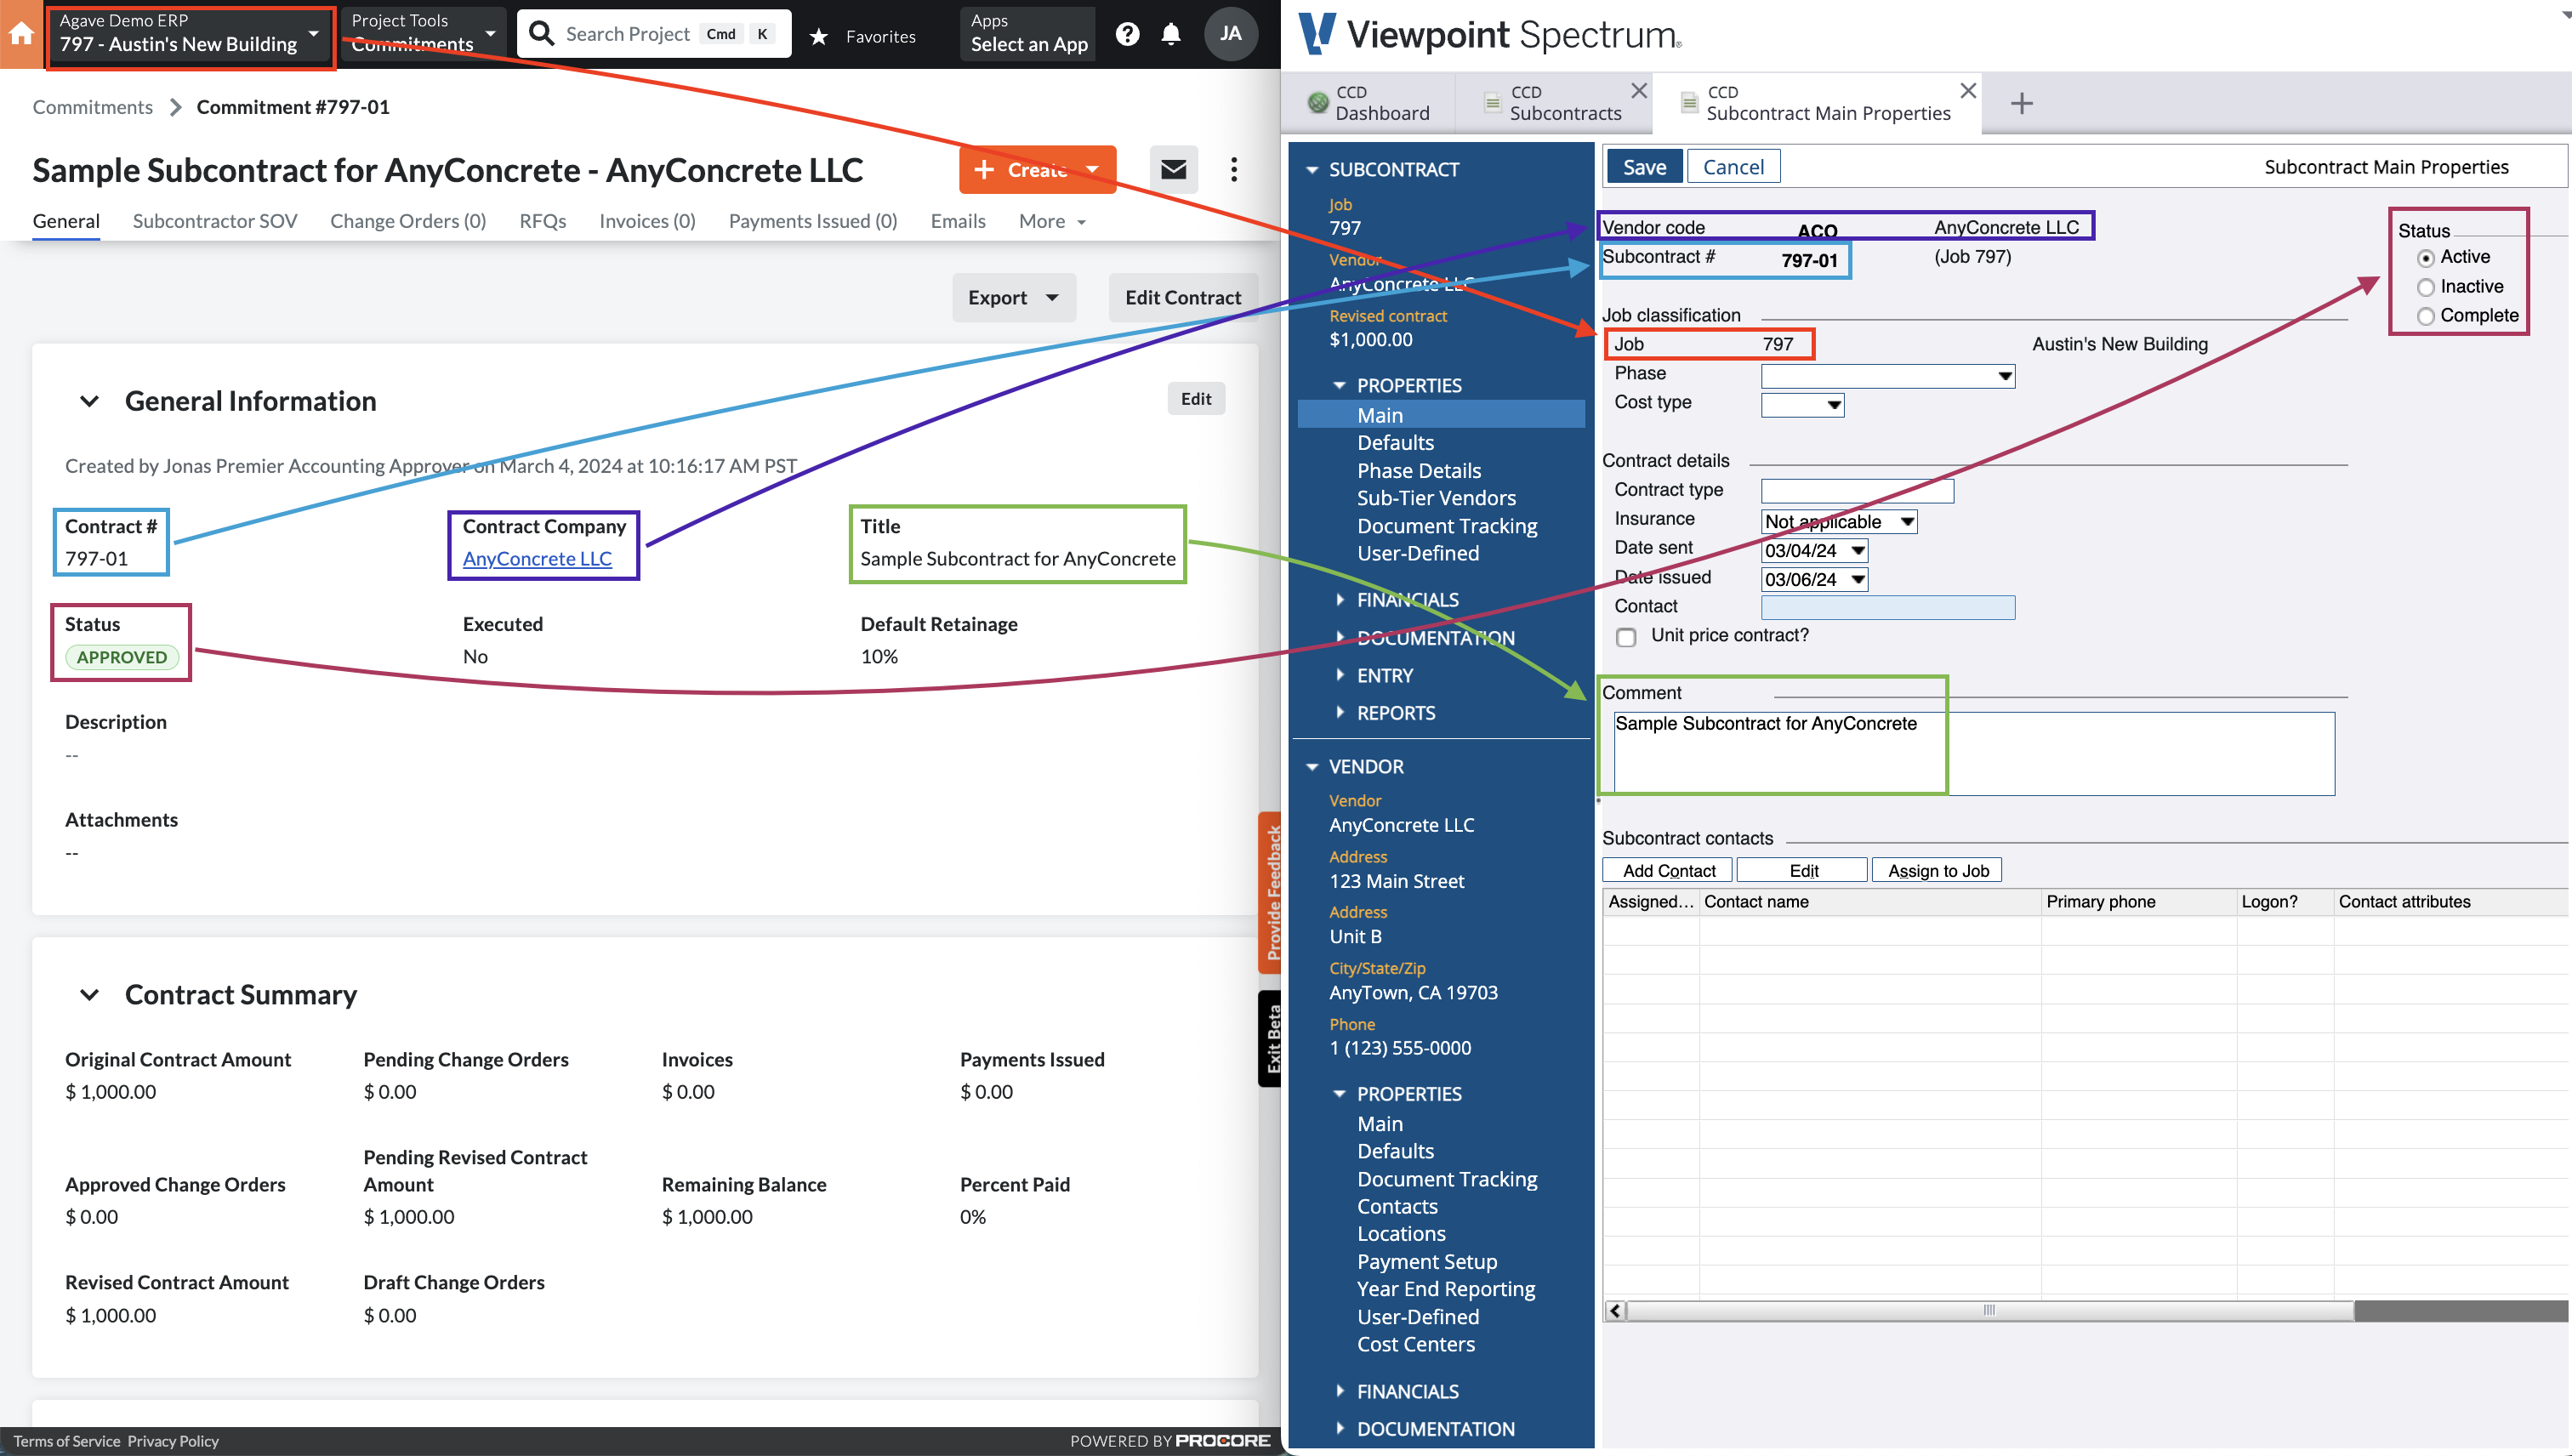Collapse the Contract Summary section

coord(89,995)
